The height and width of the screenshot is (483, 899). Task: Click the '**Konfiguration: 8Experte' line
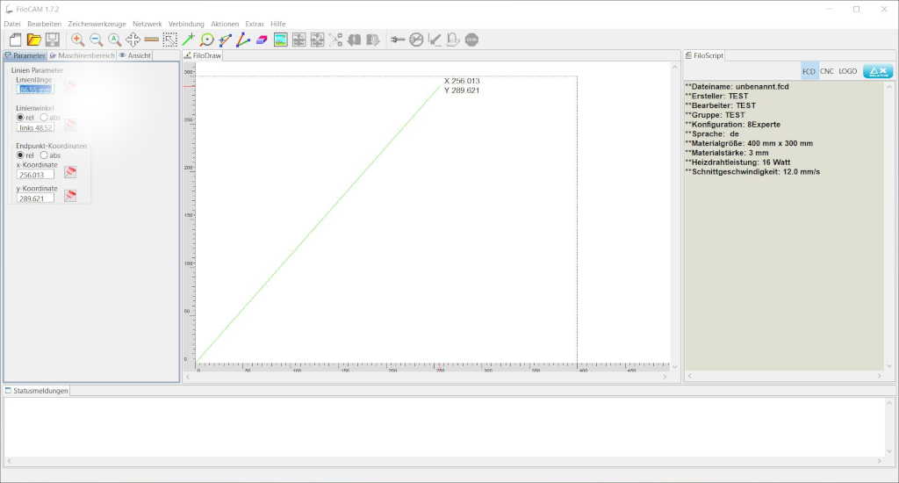(732, 125)
